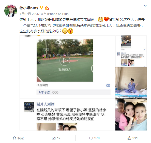This screenshot has width=151, height=143.
Task: Click the star 收藏 favorite icon
Action: [14, 138]
